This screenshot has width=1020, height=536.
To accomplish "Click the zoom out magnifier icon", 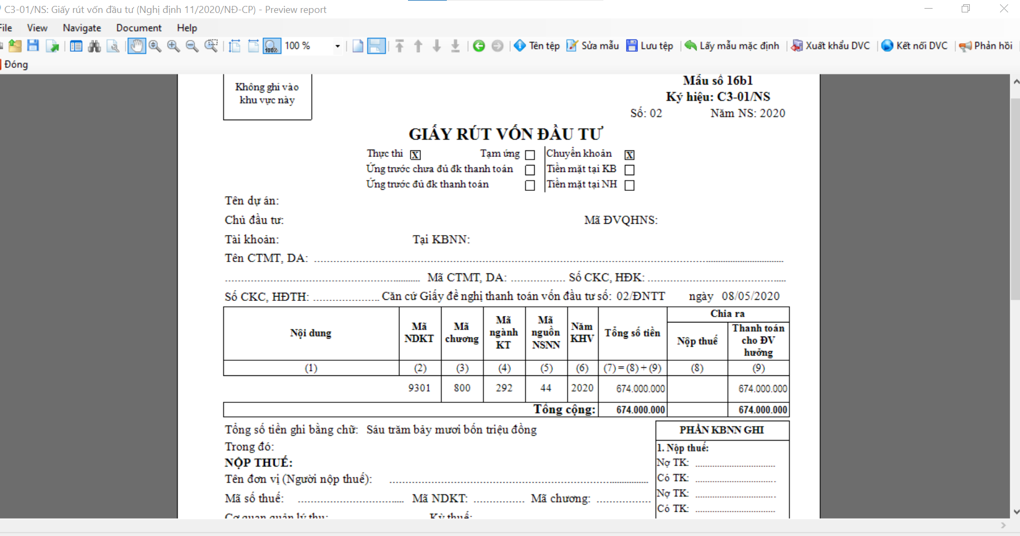I will coord(192,46).
